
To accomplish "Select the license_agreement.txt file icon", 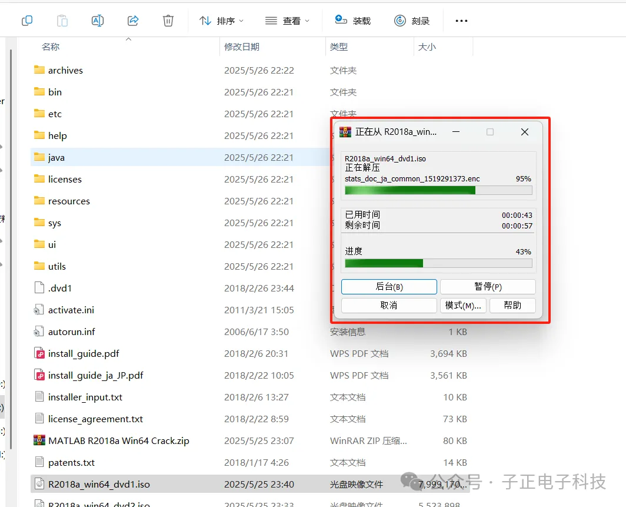I will coord(39,418).
